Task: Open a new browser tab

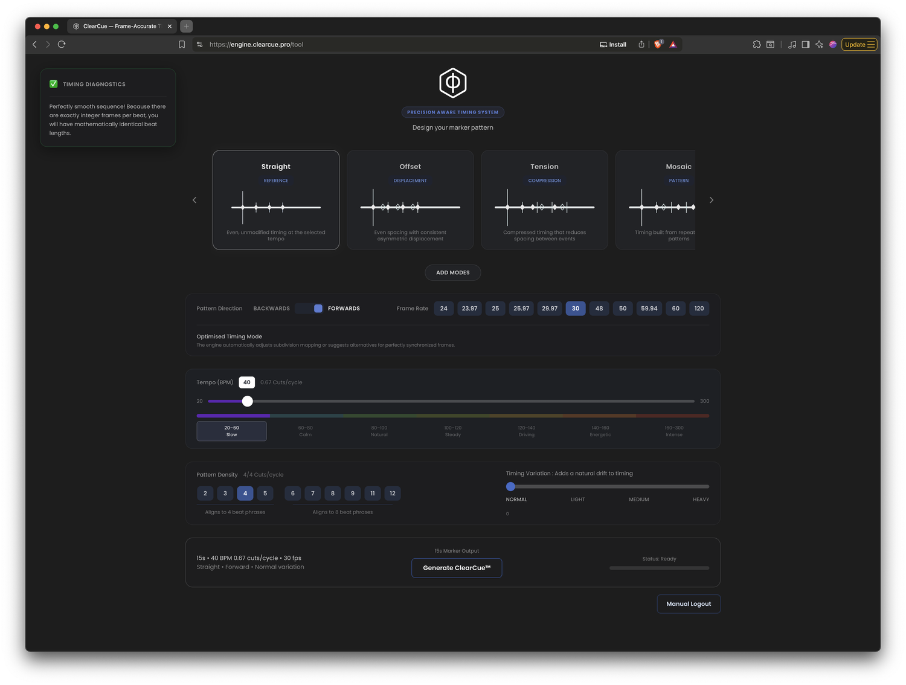Action: (x=187, y=26)
